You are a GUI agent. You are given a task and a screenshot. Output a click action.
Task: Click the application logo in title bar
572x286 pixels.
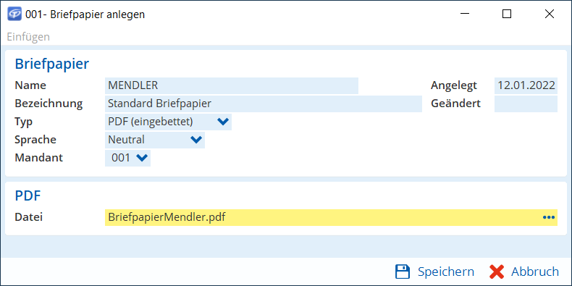pos(14,14)
